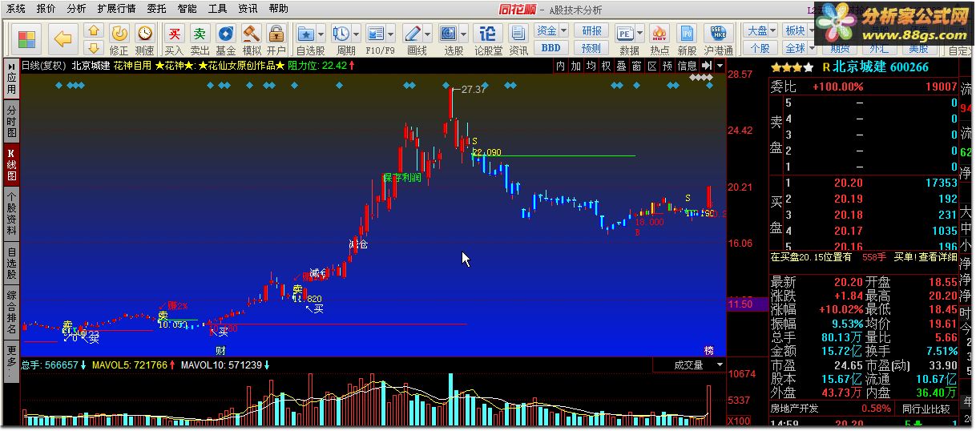Open the 选股 stock picker icon
The width and height of the screenshot is (976, 431).
click(x=449, y=34)
